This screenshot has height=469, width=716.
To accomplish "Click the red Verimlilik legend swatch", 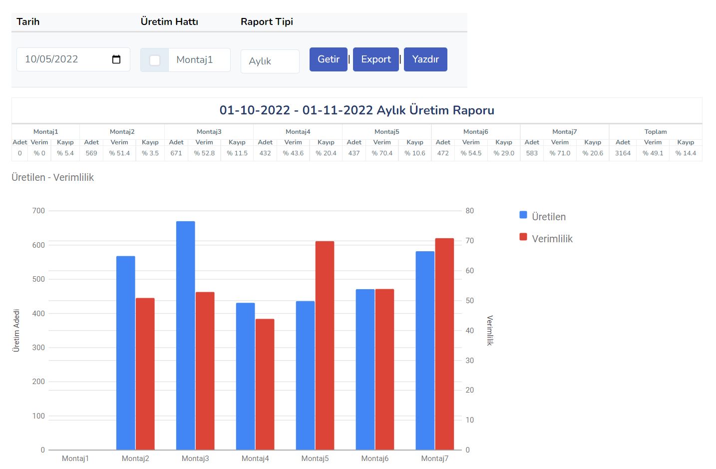I will (523, 237).
